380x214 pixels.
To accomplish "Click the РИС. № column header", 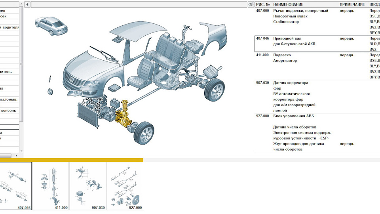I will tap(263, 4).
